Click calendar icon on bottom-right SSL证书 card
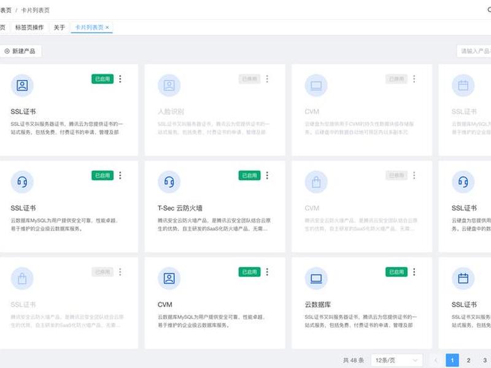 tap(463, 278)
